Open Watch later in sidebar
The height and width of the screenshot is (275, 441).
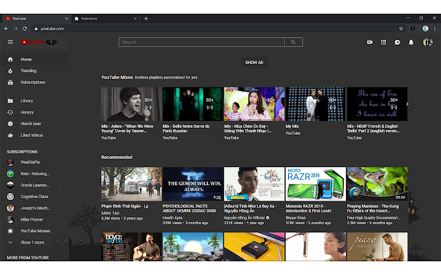coord(30,124)
